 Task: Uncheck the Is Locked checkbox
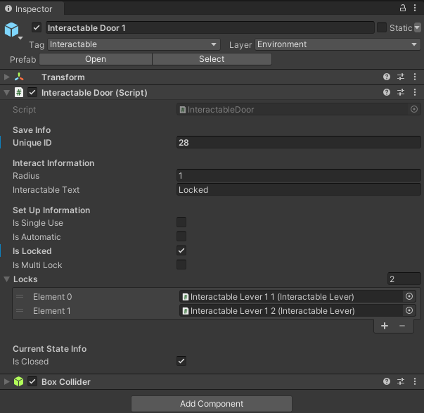point(181,250)
